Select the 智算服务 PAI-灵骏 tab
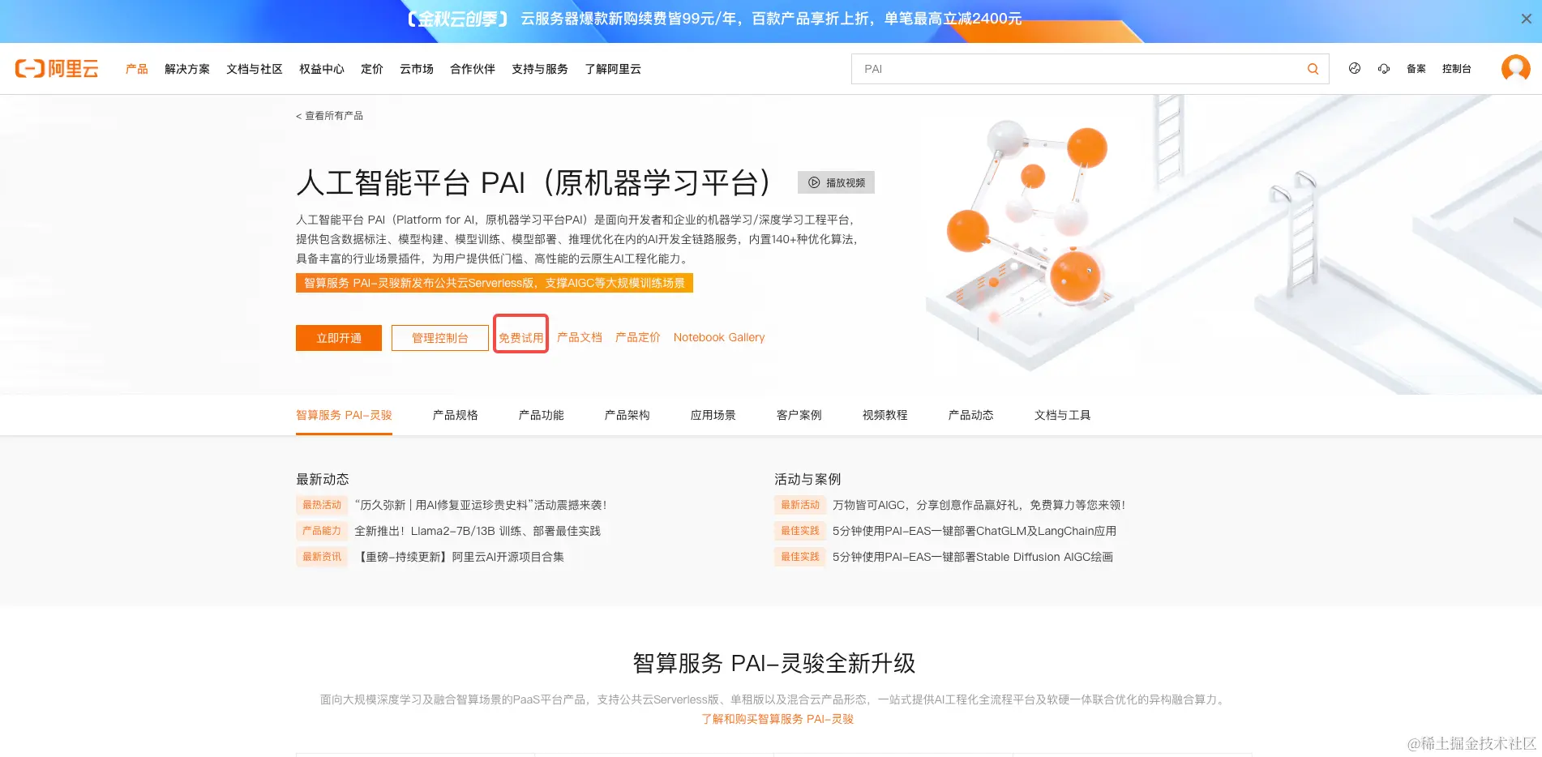Image resolution: width=1542 pixels, height=757 pixels. [x=344, y=415]
